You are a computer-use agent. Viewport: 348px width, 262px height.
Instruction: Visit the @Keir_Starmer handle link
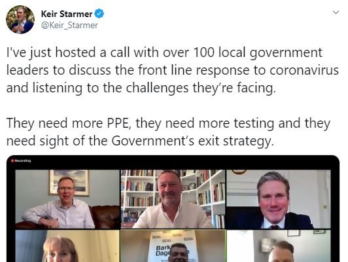(x=69, y=26)
